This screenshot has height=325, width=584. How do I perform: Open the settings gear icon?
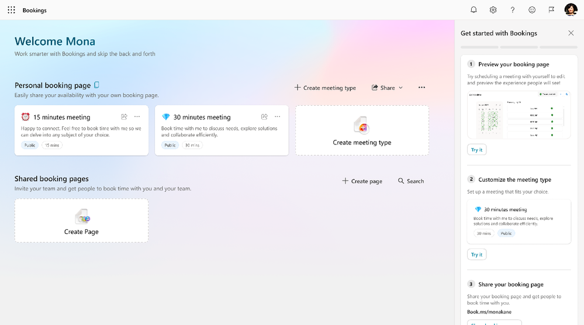click(493, 10)
